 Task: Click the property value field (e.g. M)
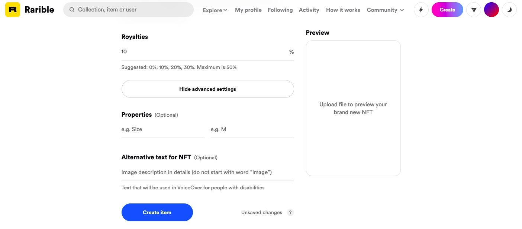pos(252,130)
